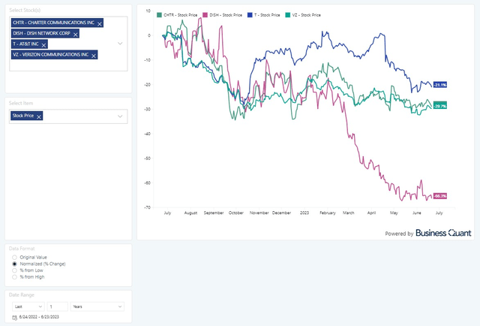This screenshot has width=480, height=326.
Task: Select the T - AT&T Inc tag text
Action: tap(25, 44)
